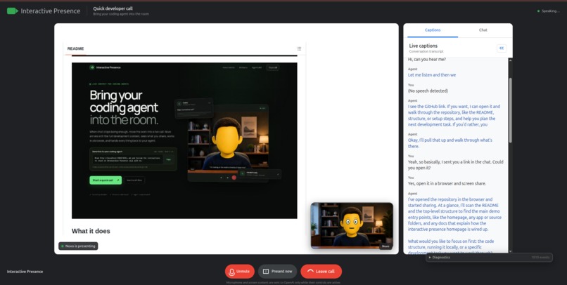Open README outline list icon
Viewport: 567px width, 285px height.
tap(299, 48)
